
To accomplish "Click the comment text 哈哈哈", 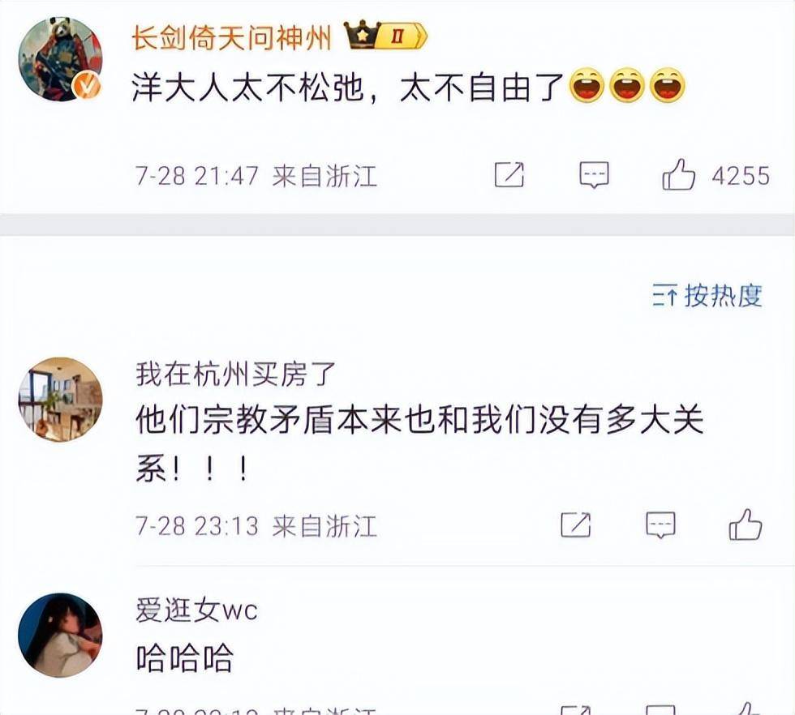I will (x=185, y=657).
